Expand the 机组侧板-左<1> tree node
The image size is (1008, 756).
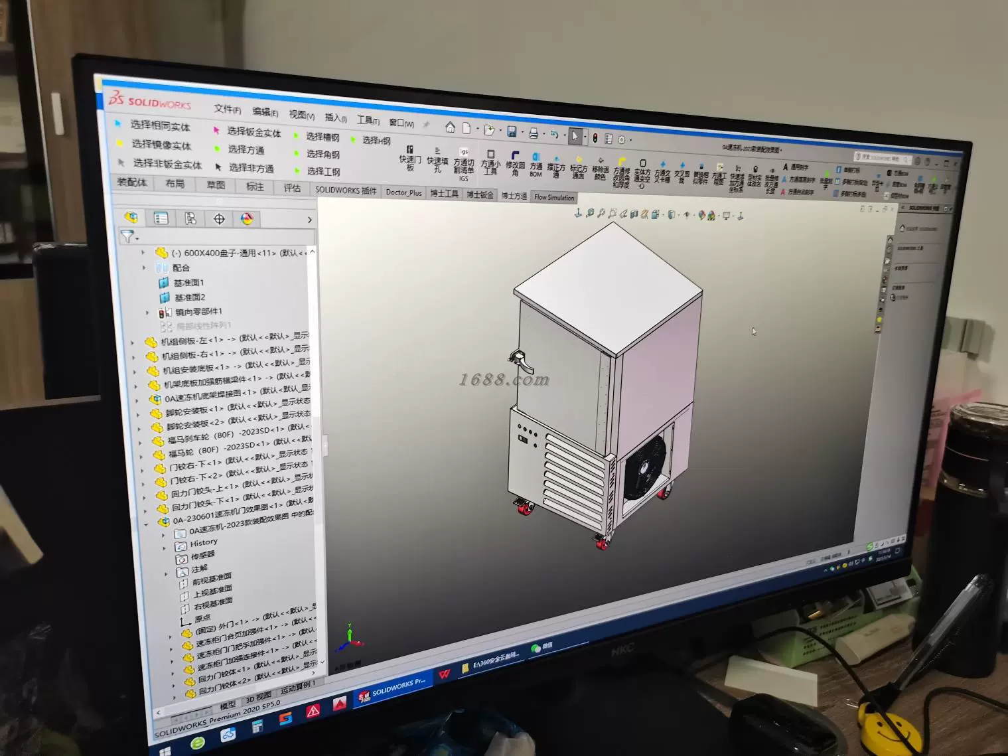click(x=133, y=342)
